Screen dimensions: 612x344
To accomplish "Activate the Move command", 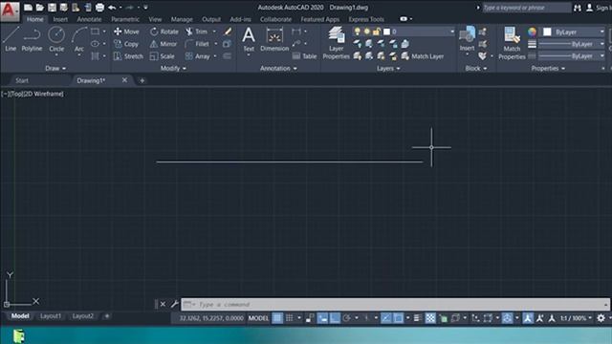I will pyautogui.click(x=126, y=32).
